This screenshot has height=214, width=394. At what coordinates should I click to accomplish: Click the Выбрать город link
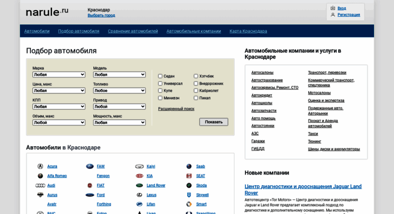pyautogui.click(x=101, y=15)
